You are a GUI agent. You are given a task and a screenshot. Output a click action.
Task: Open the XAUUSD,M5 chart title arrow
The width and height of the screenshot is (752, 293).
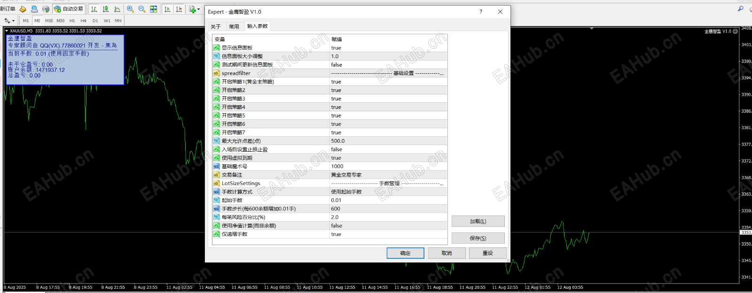point(7,31)
